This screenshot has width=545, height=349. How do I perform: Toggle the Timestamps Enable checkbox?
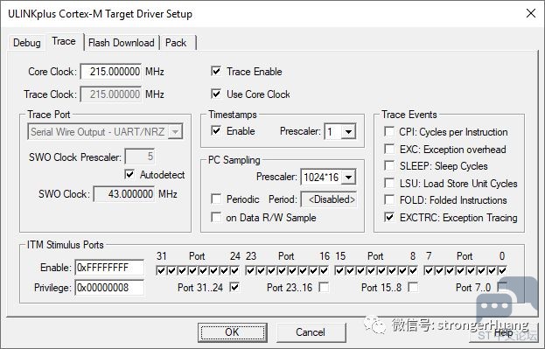coord(216,130)
